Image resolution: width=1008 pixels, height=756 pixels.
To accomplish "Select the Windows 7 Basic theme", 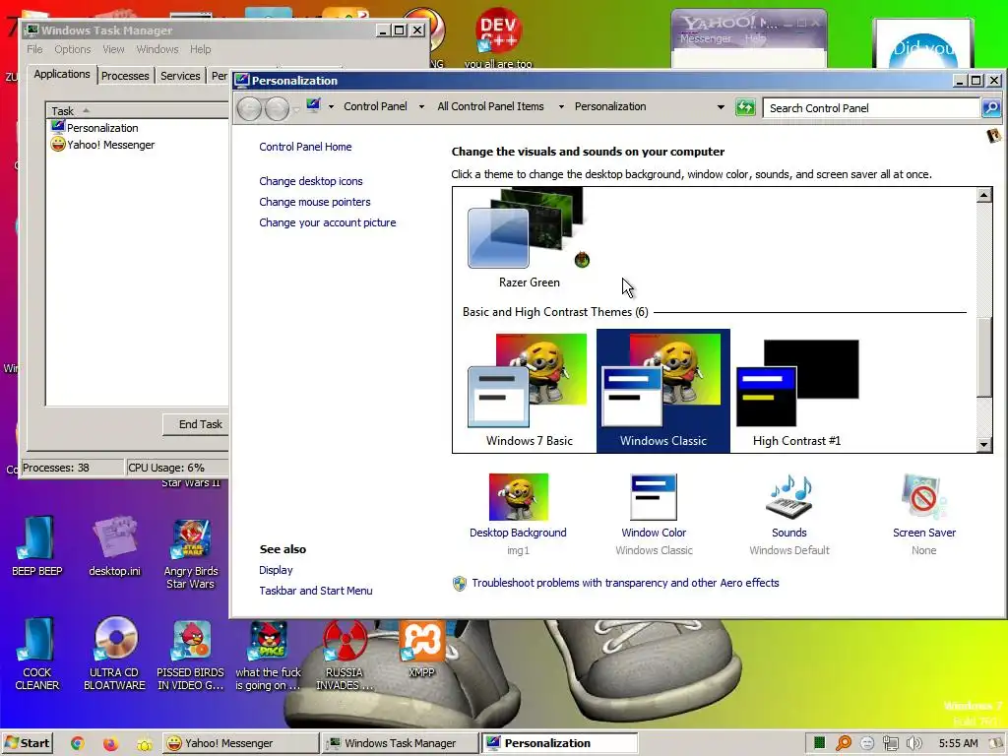I will [529, 390].
